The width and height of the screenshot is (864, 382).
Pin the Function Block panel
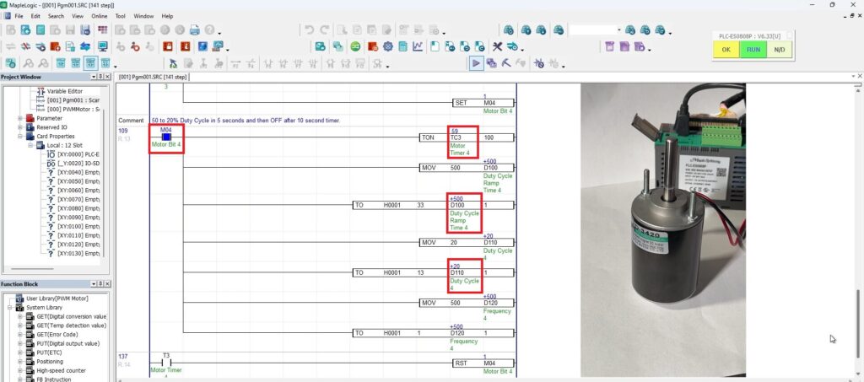(x=100, y=284)
